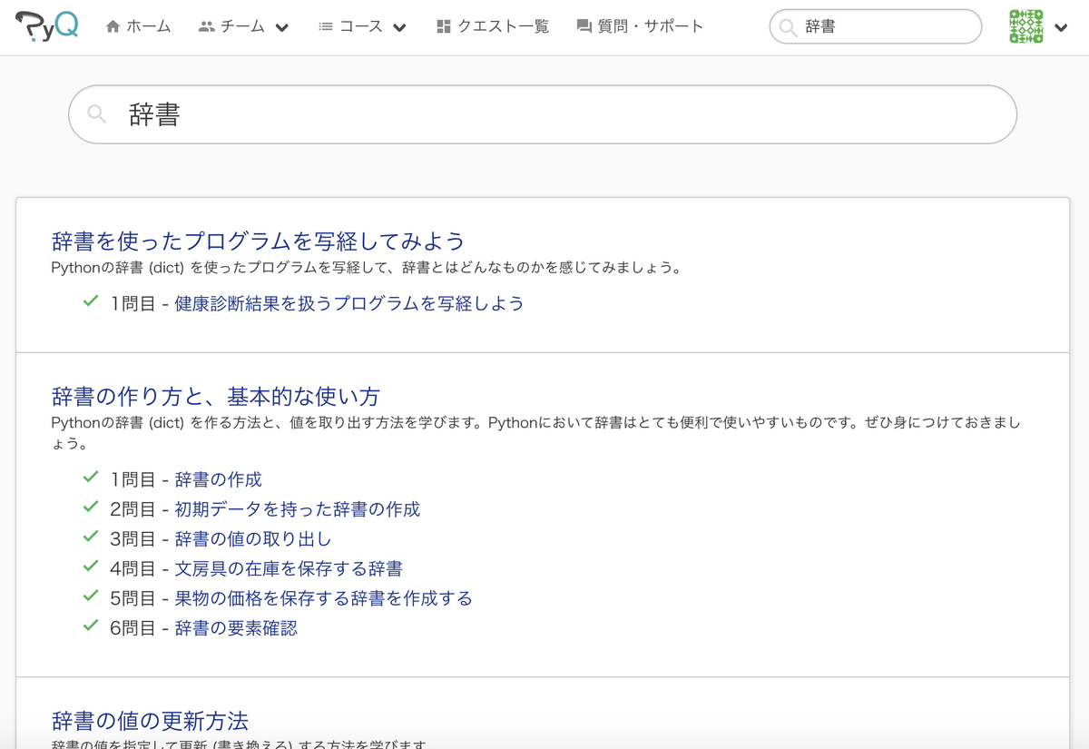Click the PyQ logo

48,26
